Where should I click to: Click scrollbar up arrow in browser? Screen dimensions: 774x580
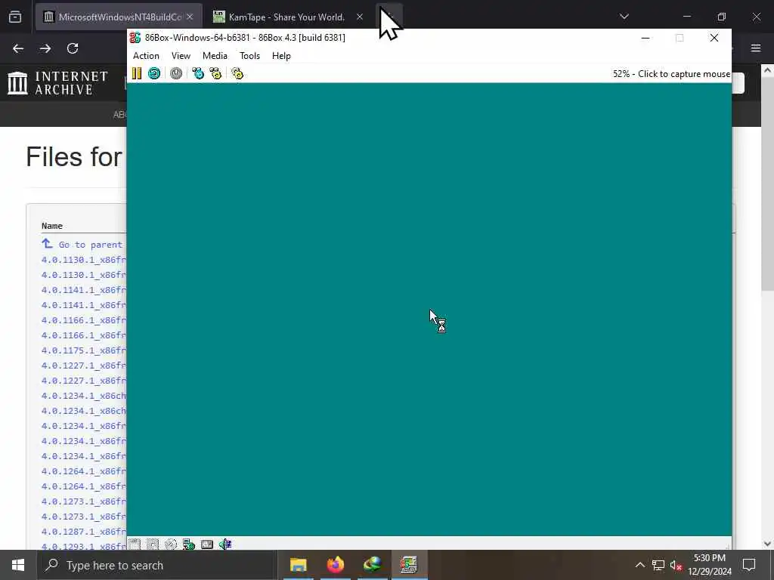(x=768, y=70)
